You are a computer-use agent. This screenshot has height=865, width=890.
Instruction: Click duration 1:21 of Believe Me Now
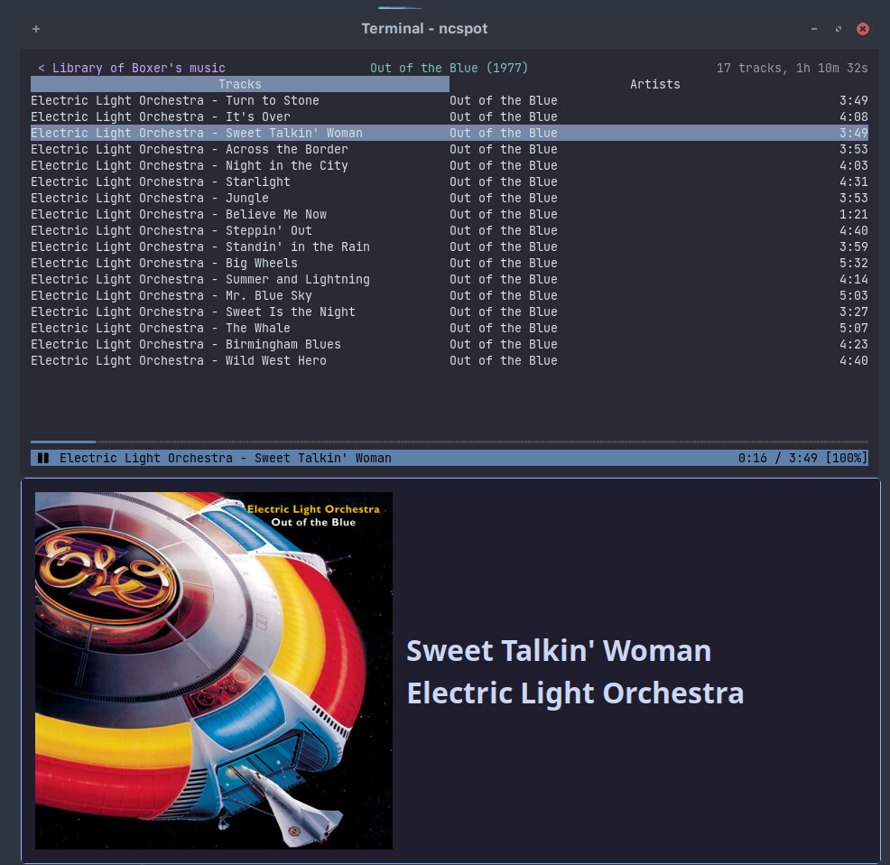(x=854, y=214)
